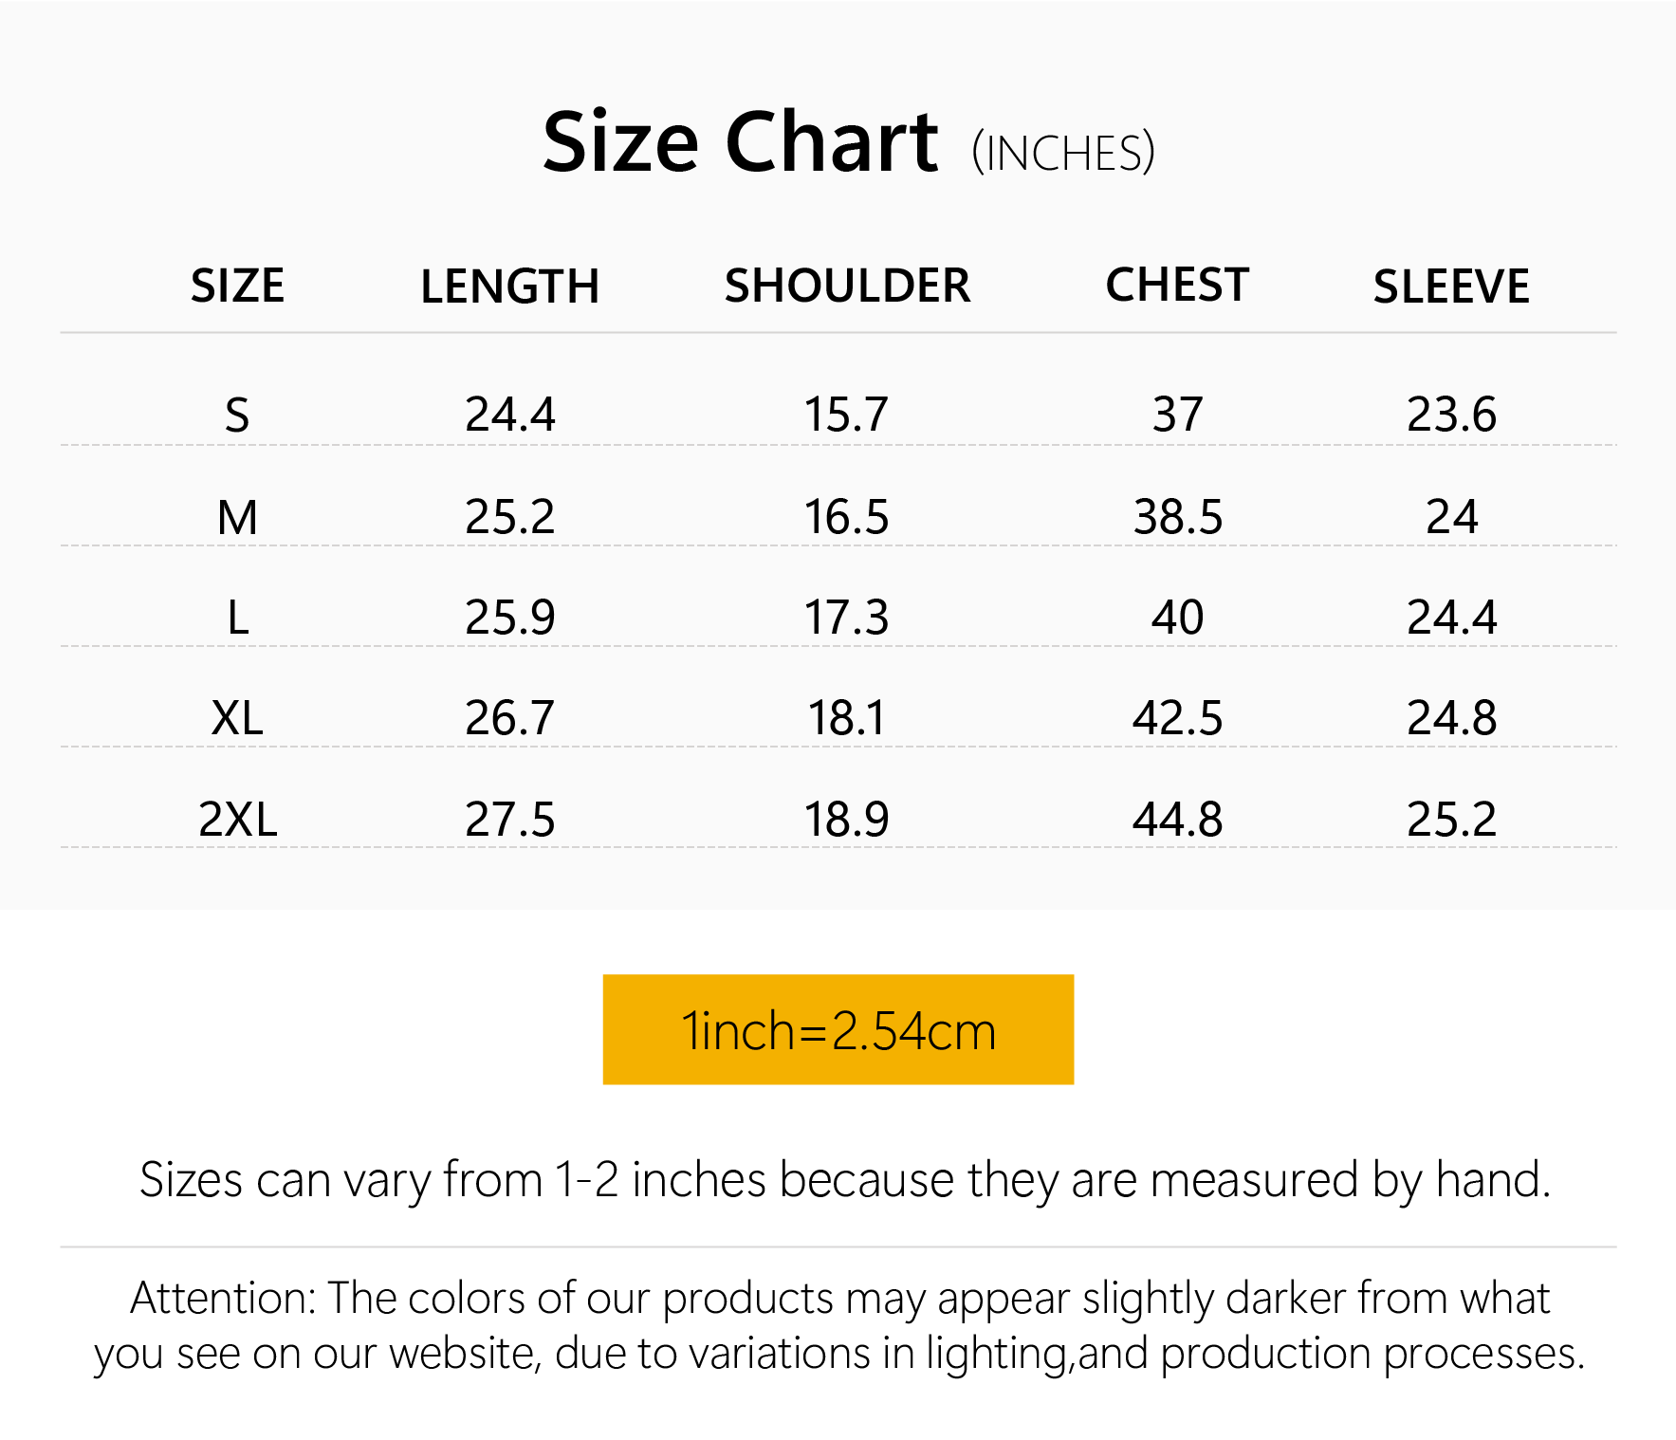
Task: Select the M size row label
Action: click(x=237, y=517)
